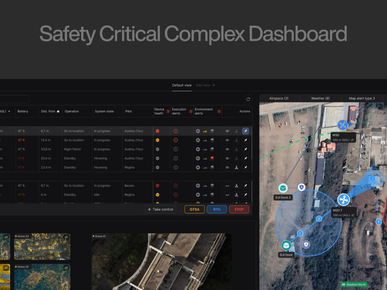Click the Stadium North map label
The height and width of the screenshot is (290, 387).
[x=354, y=285]
